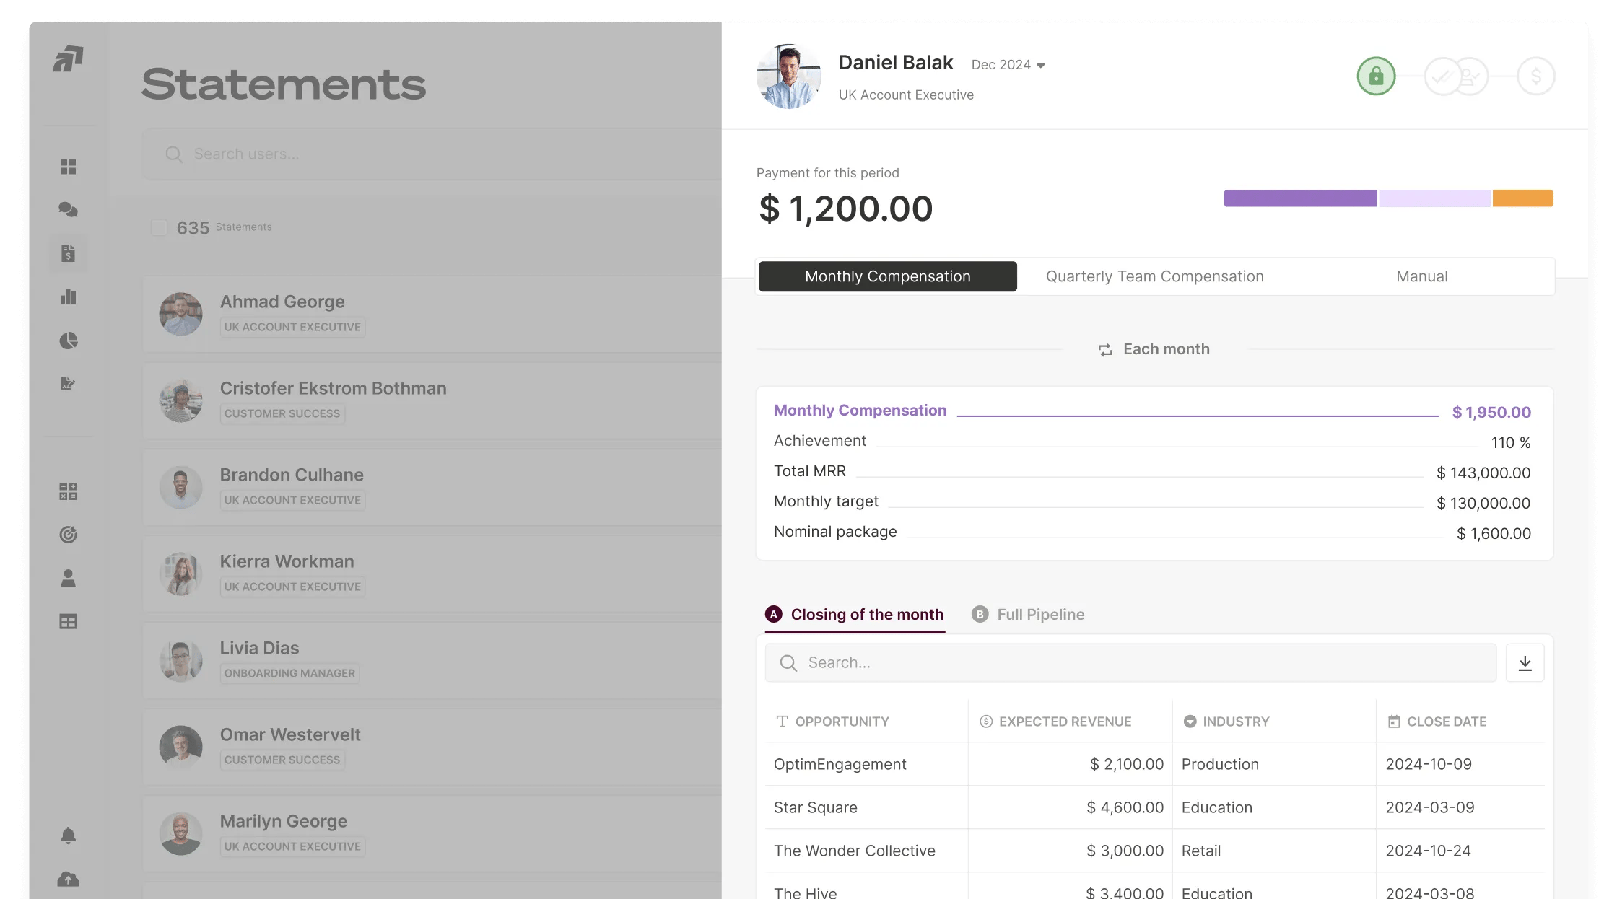Switch to Monthly Compensation tab
This screenshot has width=1617, height=899.
pos(887,276)
